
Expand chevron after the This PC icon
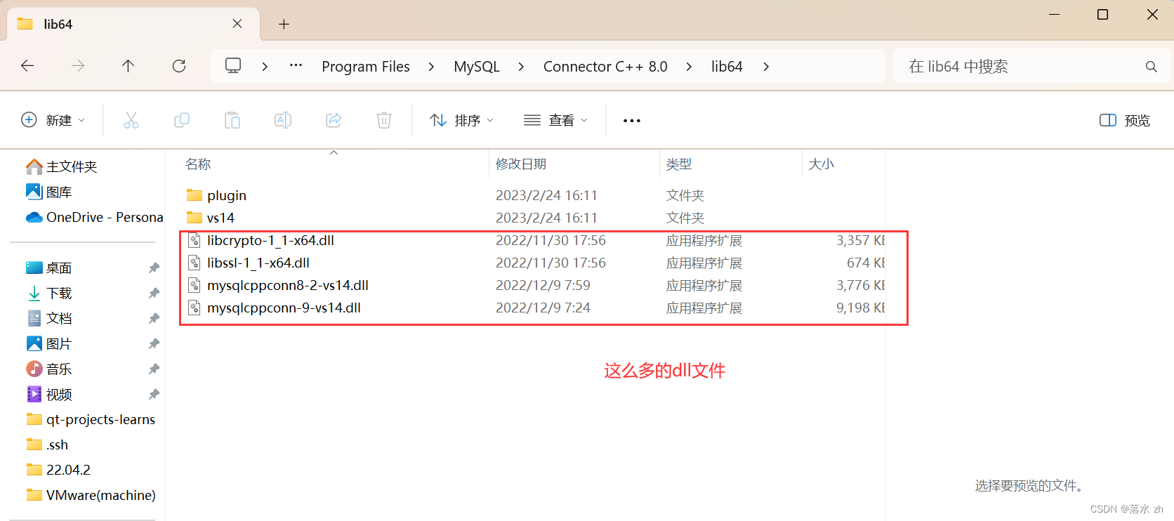[265, 67]
